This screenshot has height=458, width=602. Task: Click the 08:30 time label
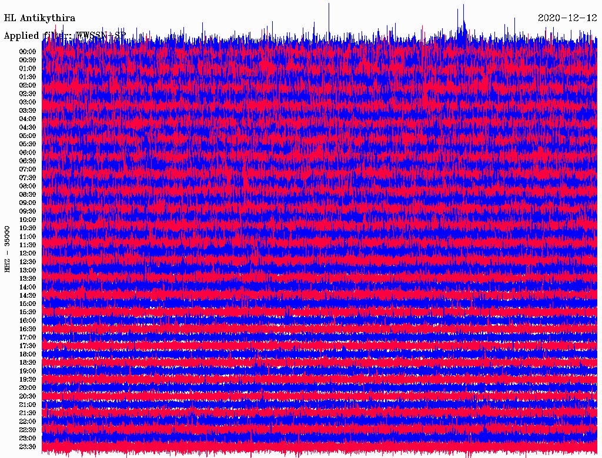pyautogui.click(x=28, y=195)
